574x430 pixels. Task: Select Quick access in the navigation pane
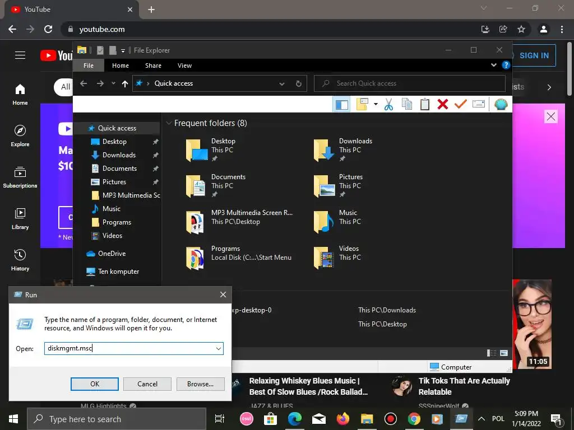coord(117,128)
